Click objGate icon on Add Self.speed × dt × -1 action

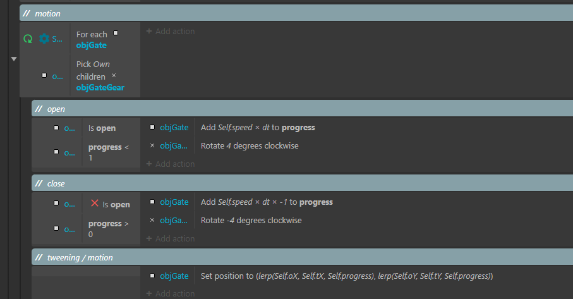152,202
